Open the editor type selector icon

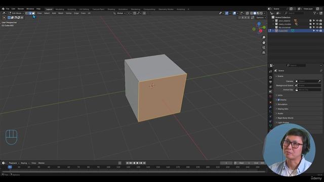4,13
